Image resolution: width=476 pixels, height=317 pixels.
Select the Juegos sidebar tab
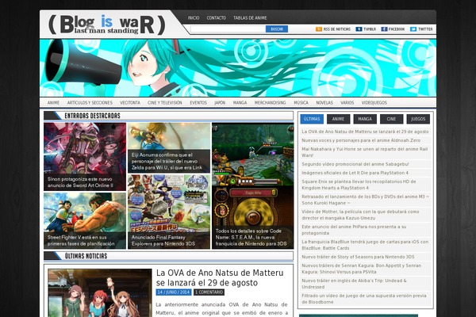tap(418, 119)
